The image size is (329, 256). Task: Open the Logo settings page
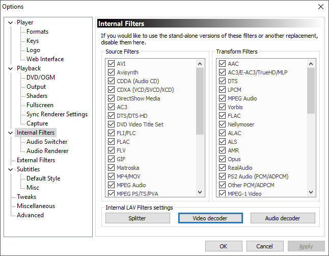[33, 50]
